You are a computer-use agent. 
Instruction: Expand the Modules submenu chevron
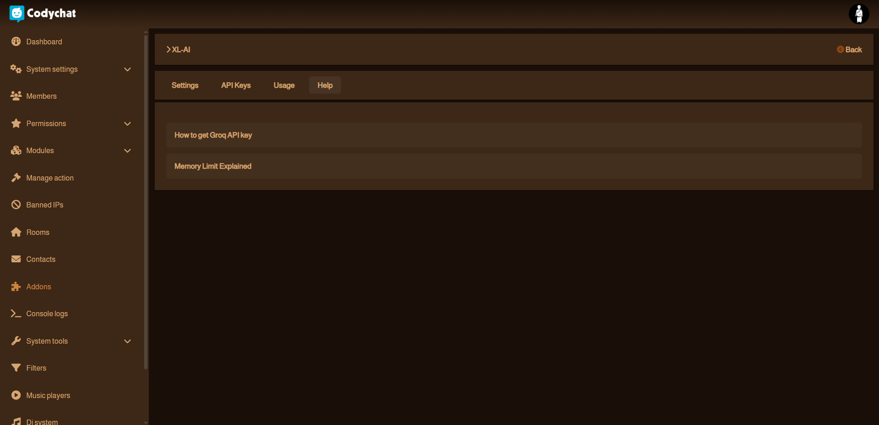click(x=128, y=151)
